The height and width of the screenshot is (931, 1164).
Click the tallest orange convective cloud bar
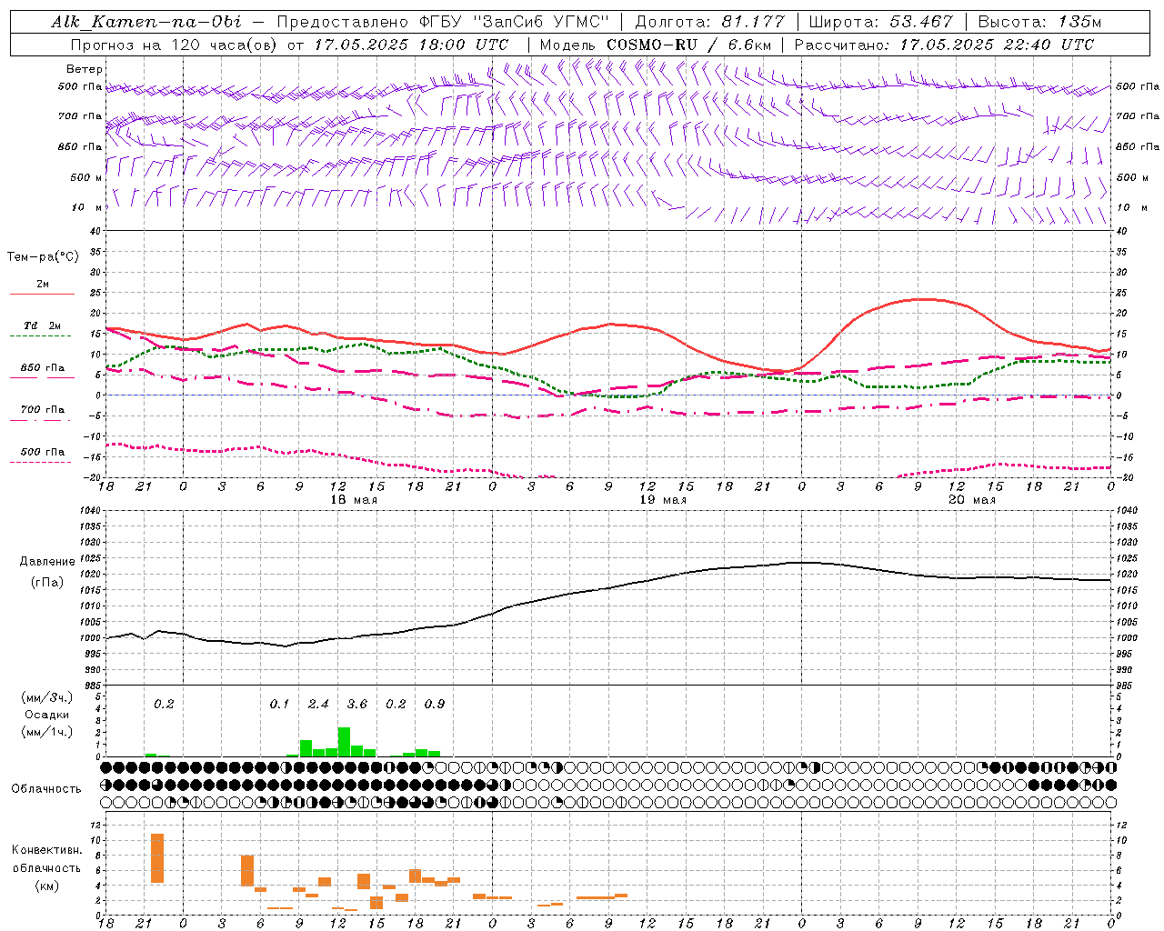pos(157,858)
